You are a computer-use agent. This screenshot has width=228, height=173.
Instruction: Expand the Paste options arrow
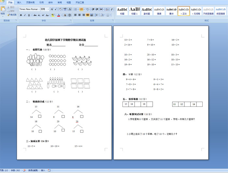pos(3,16)
